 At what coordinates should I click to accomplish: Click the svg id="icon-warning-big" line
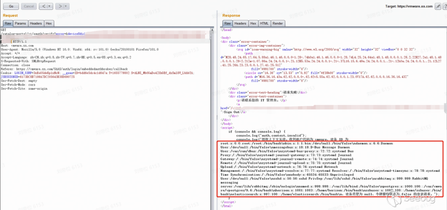326,49
